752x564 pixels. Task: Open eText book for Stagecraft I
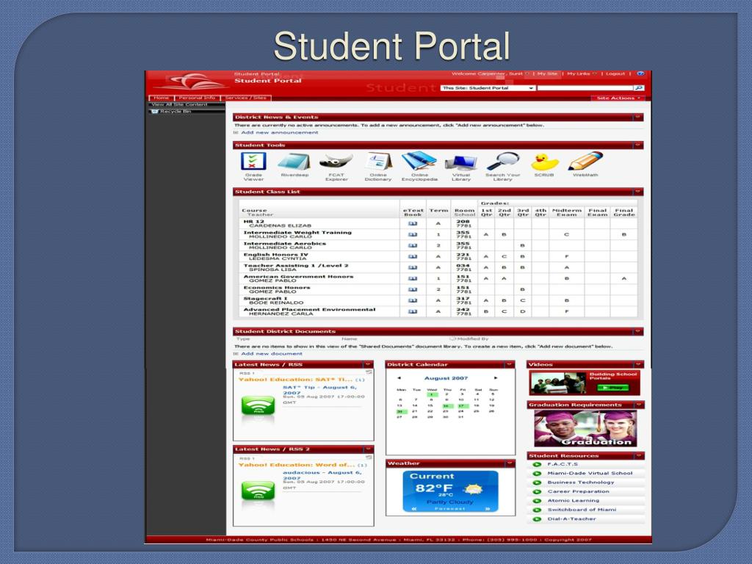click(x=413, y=300)
